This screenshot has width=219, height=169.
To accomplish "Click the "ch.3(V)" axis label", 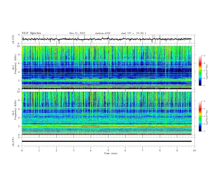I will (x=13, y=142).
